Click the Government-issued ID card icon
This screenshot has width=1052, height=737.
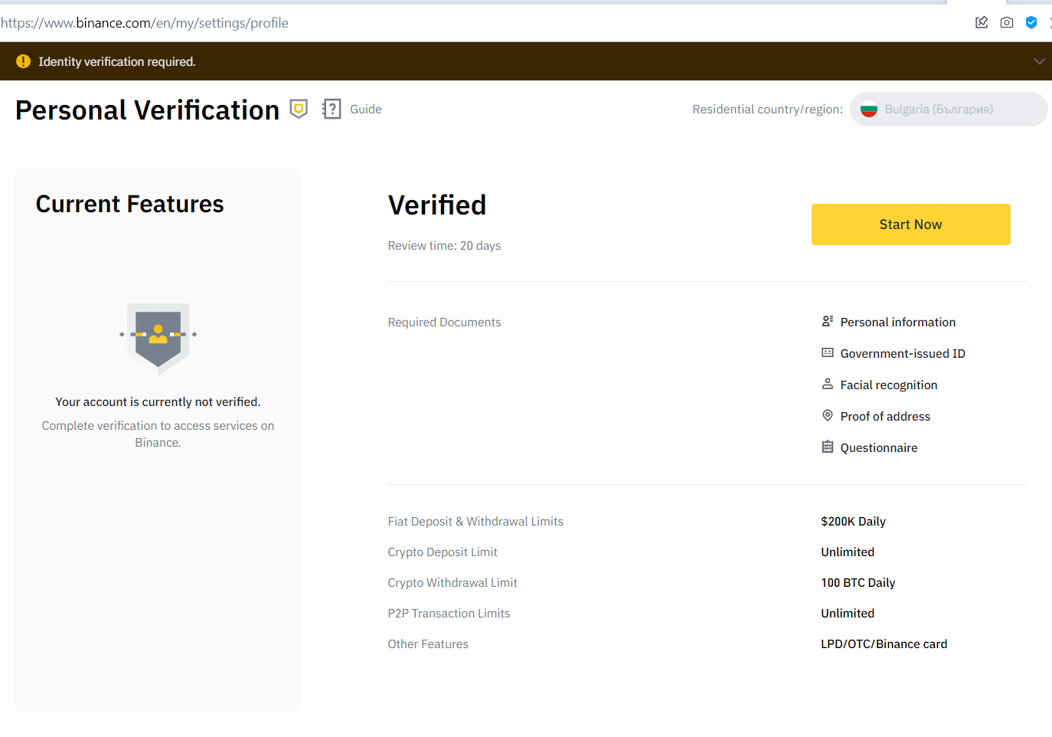click(827, 353)
